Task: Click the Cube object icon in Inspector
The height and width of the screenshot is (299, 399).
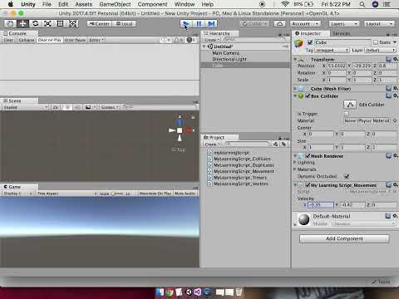Action: click(x=298, y=44)
